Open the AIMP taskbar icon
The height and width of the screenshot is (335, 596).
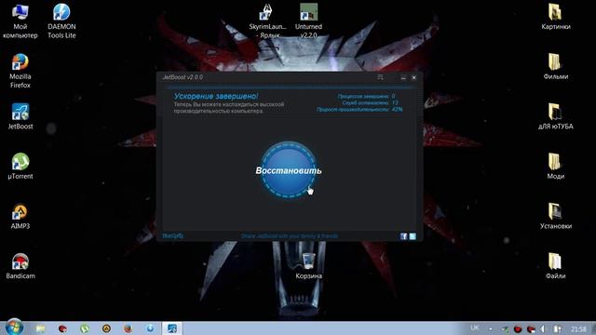click(106, 328)
